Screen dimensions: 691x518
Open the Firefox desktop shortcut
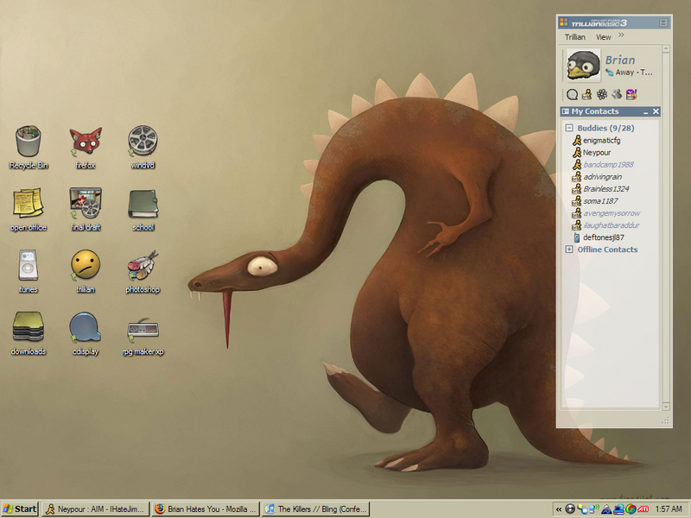[x=85, y=141]
